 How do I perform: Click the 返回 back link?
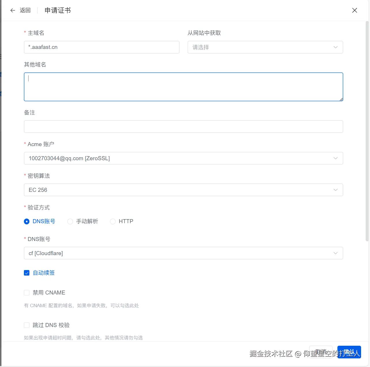[25, 10]
